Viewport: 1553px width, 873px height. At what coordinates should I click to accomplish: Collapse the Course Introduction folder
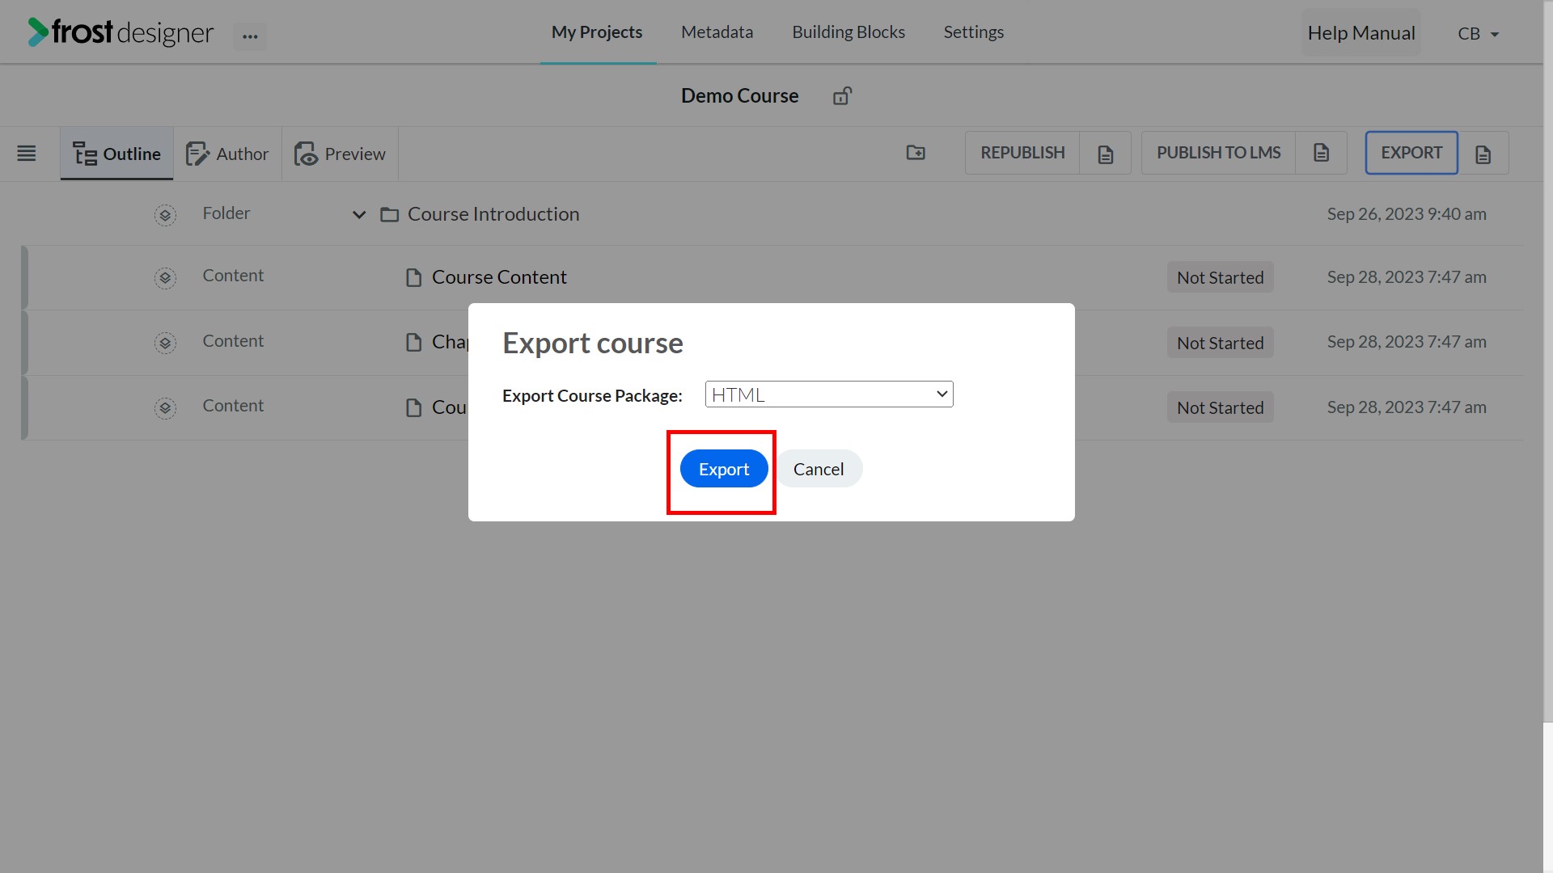click(x=359, y=215)
